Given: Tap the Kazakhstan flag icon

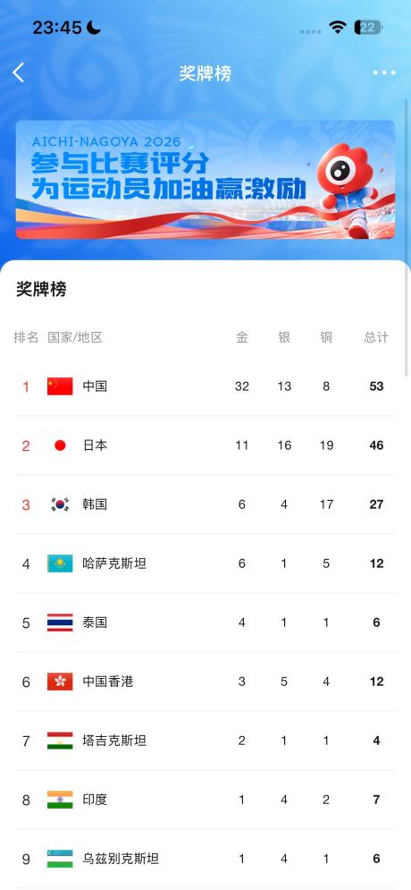Looking at the screenshot, I should (60, 563).
